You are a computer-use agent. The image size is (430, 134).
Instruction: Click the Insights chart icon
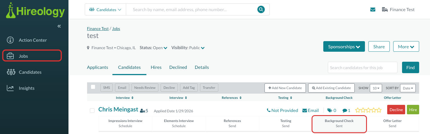(x=10, y=88)
